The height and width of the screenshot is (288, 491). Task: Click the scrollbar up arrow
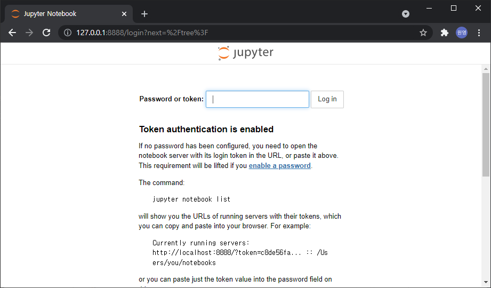coord(486,69)
